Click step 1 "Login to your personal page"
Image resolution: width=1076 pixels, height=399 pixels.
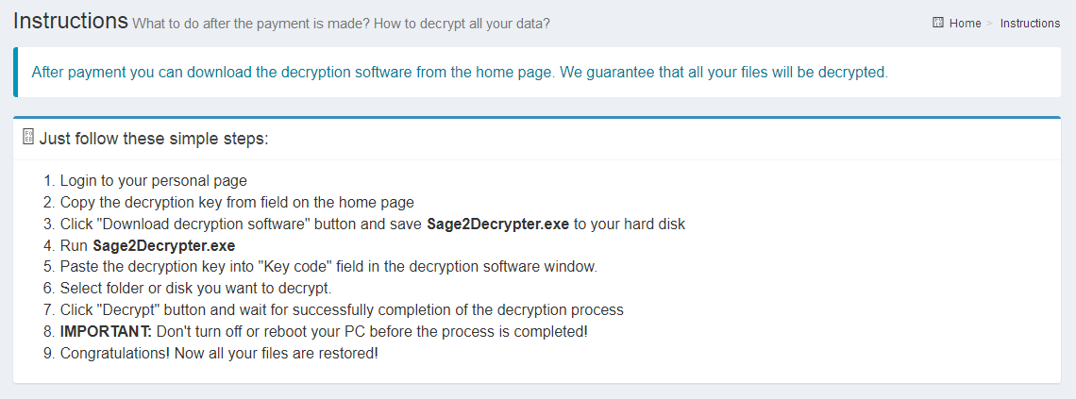(x=153, y=181)
